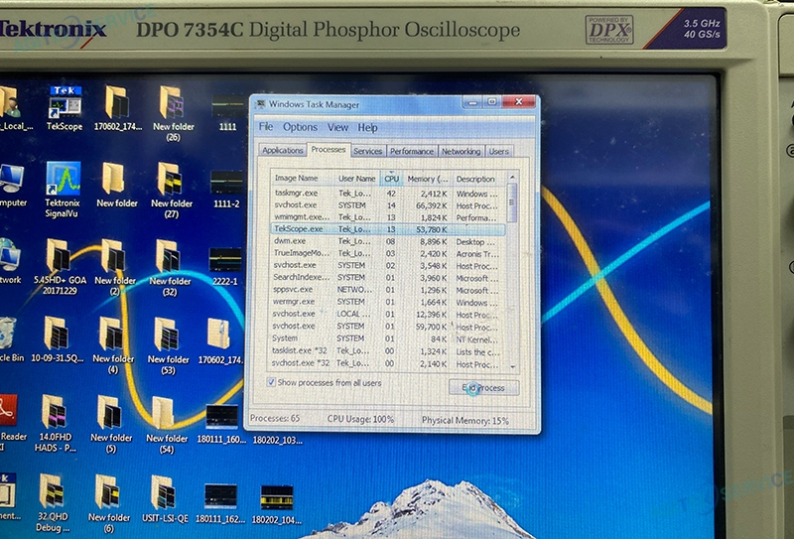The width and height of the screenshot is (794, 539).
Task: Toggle Show processes from all users
Action: tap(271, 382)
